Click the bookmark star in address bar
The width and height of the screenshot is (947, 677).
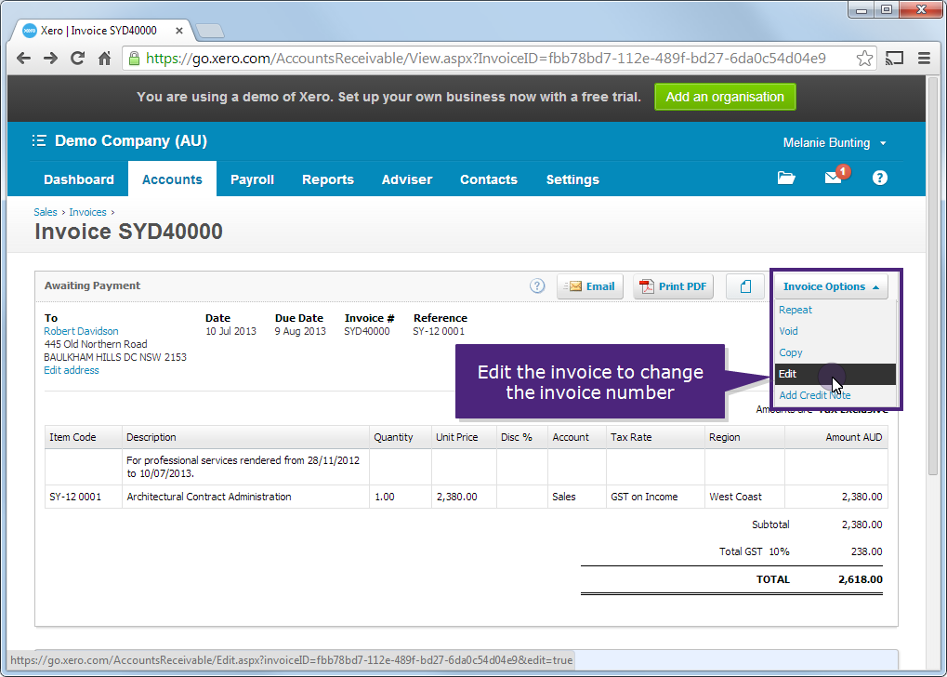[863, 57]
